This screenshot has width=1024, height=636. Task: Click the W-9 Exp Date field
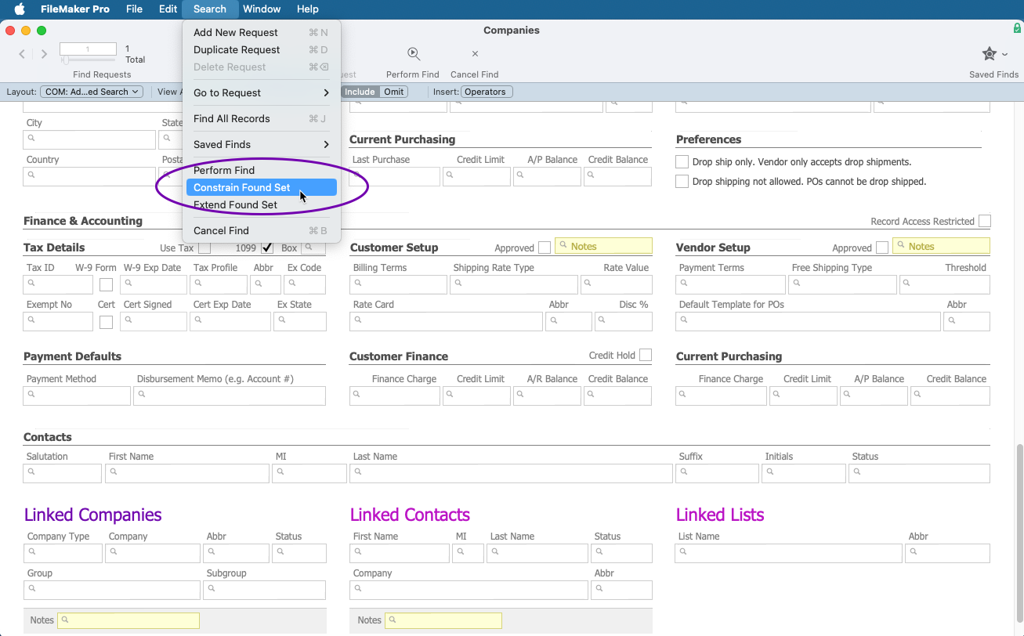coord(154,284)
